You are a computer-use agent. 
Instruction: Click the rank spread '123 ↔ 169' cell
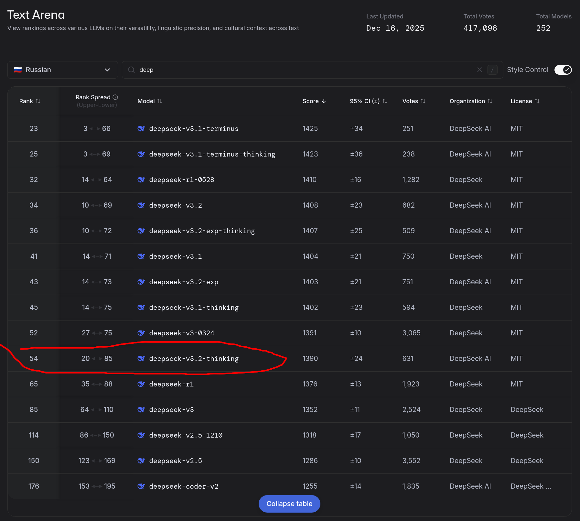(97, 461)
